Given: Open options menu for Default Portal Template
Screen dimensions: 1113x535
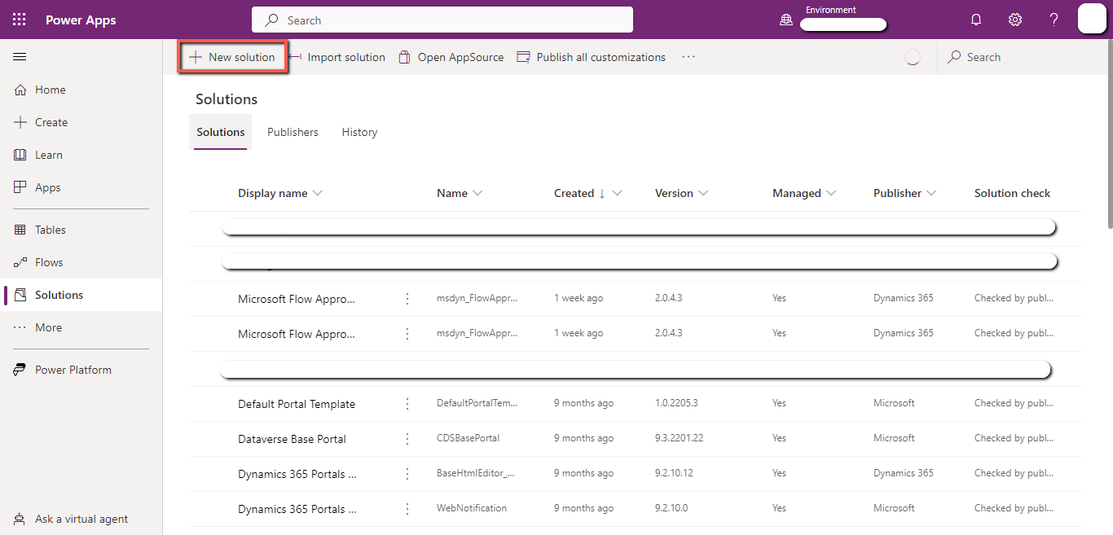Looking at the screenshot, I should 407,404.
